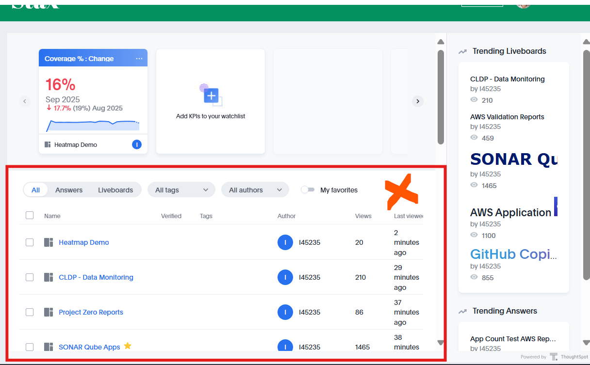Open the Project Zero Reports link
This screenshot has height=365, width=590.
(91, 312)
